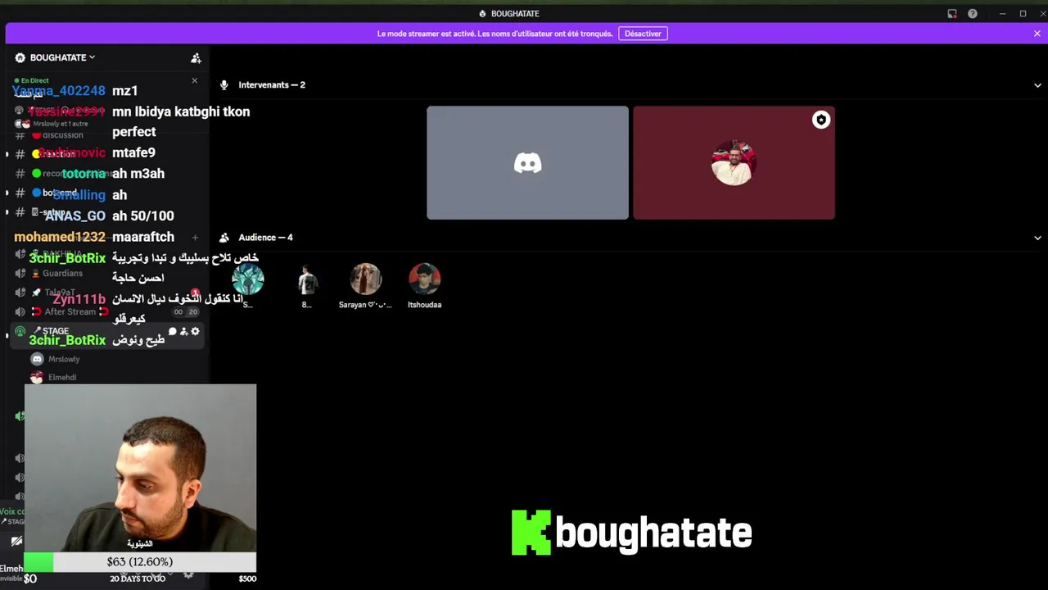This screenshot has width=1048, height=590.
Task: Click the Kick boughatate logo
Action: [631, 533]
